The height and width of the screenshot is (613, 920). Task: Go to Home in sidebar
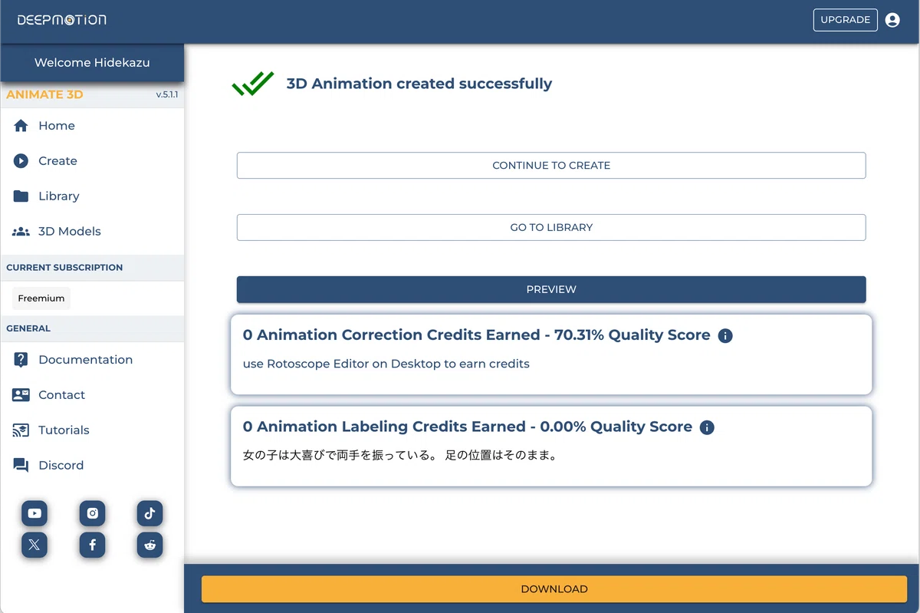coord(57,126)
